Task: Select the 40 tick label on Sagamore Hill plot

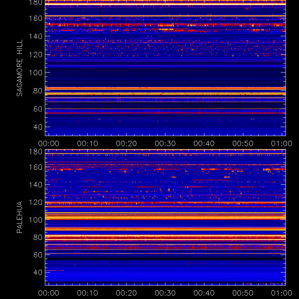Action: pos(38,127)
